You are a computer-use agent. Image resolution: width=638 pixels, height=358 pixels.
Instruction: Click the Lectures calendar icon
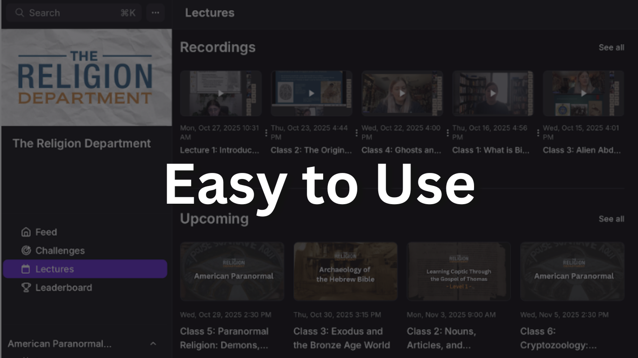tap(26, 269)
